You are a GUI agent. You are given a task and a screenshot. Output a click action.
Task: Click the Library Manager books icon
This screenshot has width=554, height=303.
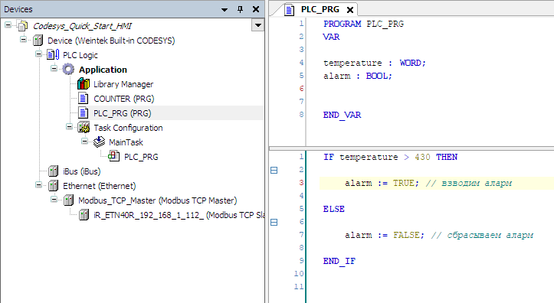coord(84,84)
